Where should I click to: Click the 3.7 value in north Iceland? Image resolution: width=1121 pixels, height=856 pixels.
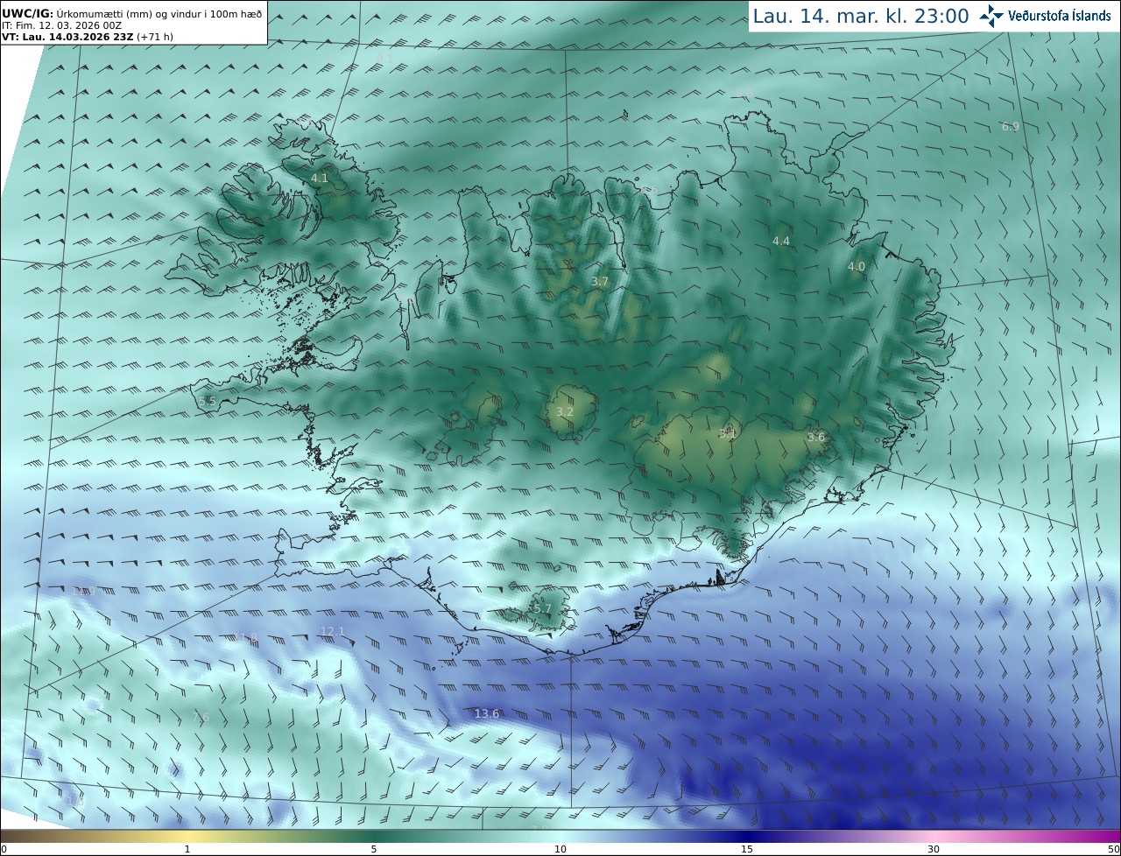pos(600,282)
